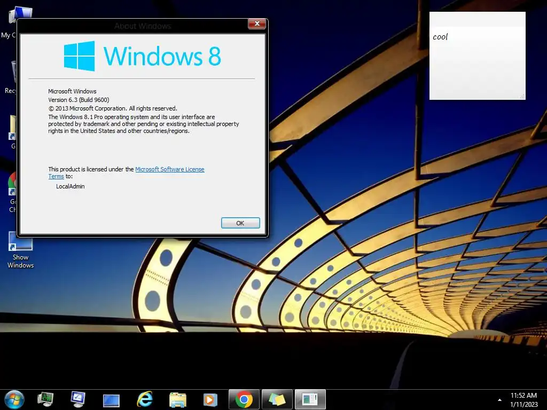Switch to Sticky Notes in the taskbar
Viewport: 547px width, 410px height.
pos(277,399)
